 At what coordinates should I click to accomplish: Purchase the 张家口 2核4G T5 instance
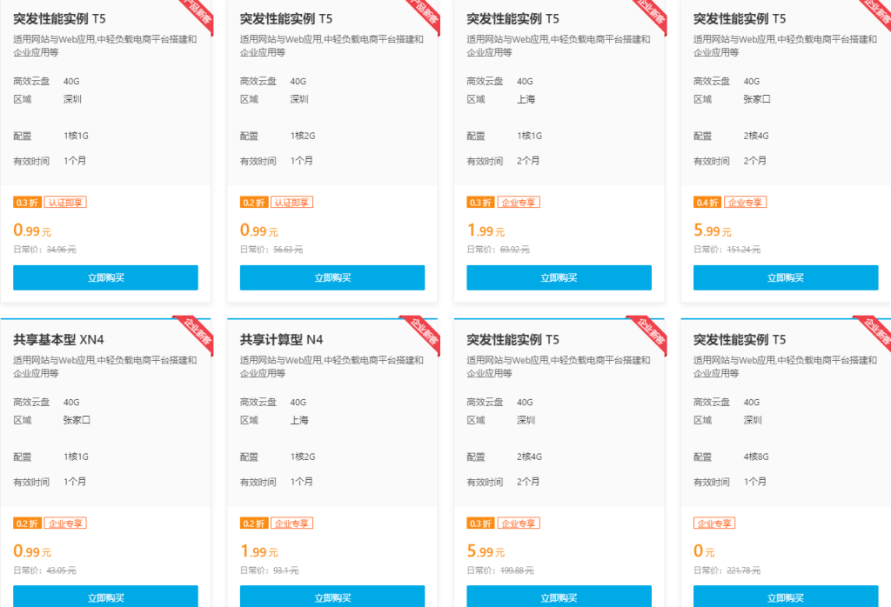[785, 277]
